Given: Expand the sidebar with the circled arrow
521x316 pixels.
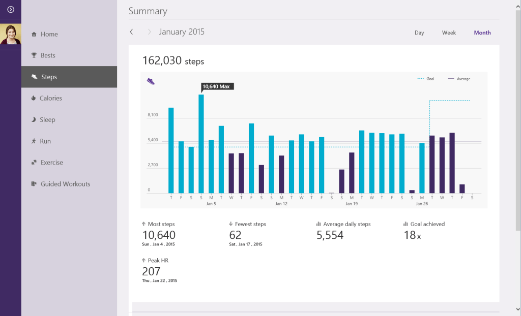Looking at the screenshot, I should tap(11, 9).
